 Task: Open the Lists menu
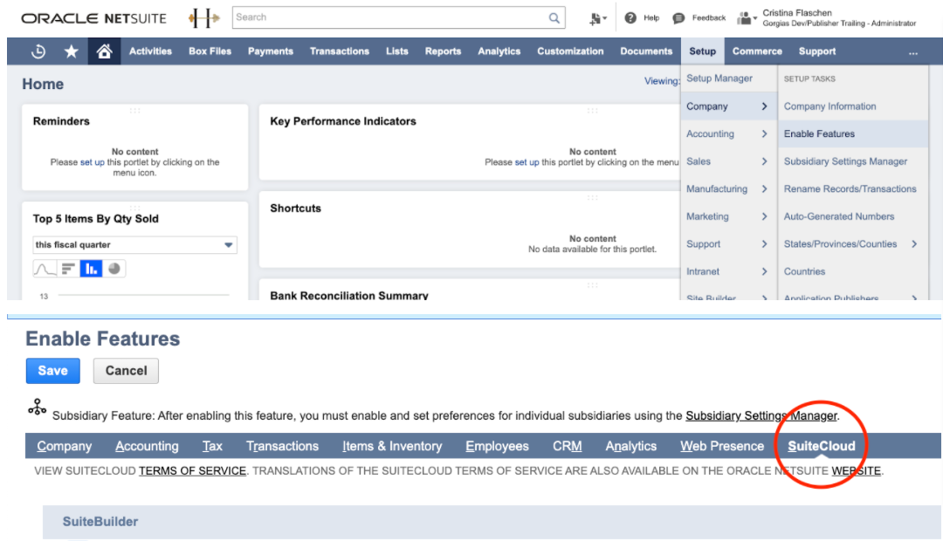[x=397, y=51]
